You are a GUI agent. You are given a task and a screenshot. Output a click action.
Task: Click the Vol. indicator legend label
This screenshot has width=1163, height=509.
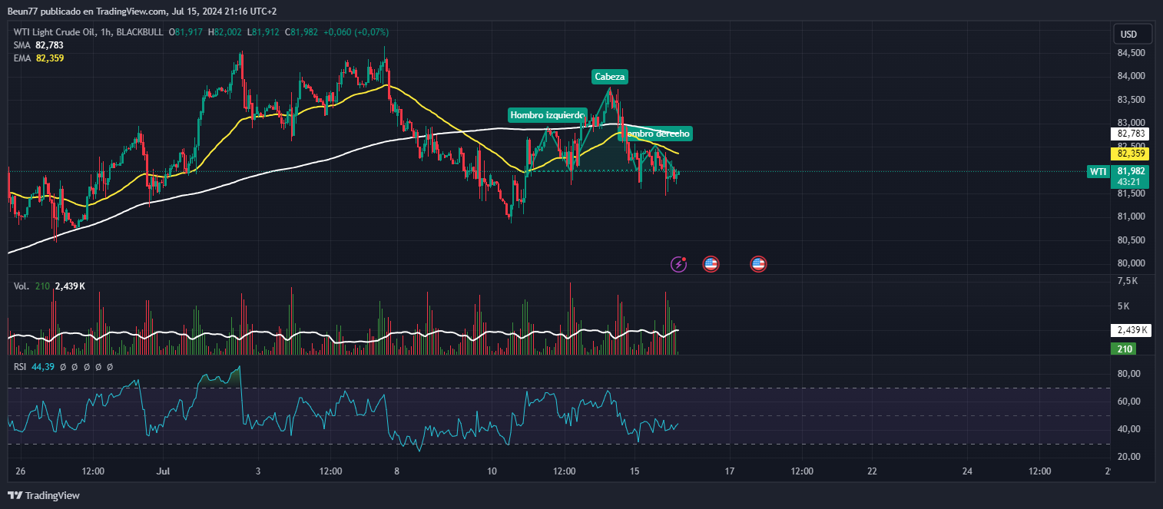click(x=22, y=286)
